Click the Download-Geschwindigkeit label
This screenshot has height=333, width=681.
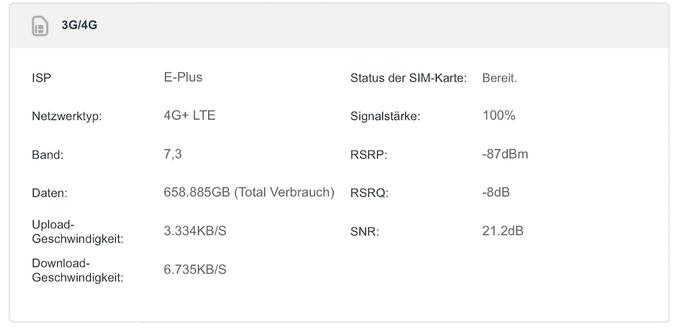77,270
